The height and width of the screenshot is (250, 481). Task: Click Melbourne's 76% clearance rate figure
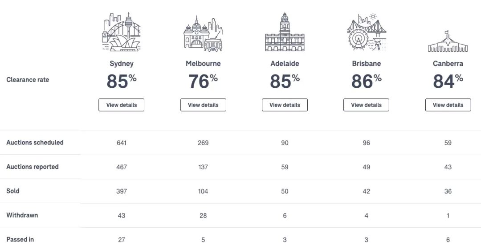tap(203, 81)
